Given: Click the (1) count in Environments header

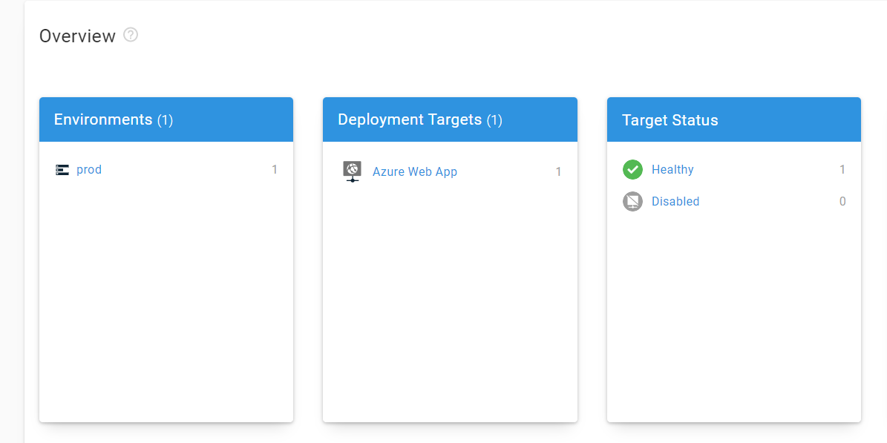Looking at the screenshot, I should (x=165, y=120).
